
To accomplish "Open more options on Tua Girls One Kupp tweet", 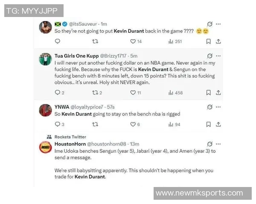I will coord(218,56).
